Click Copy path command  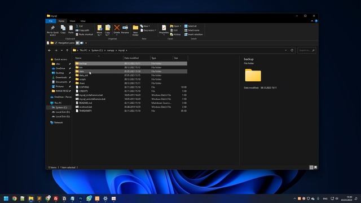pos(82,30)
